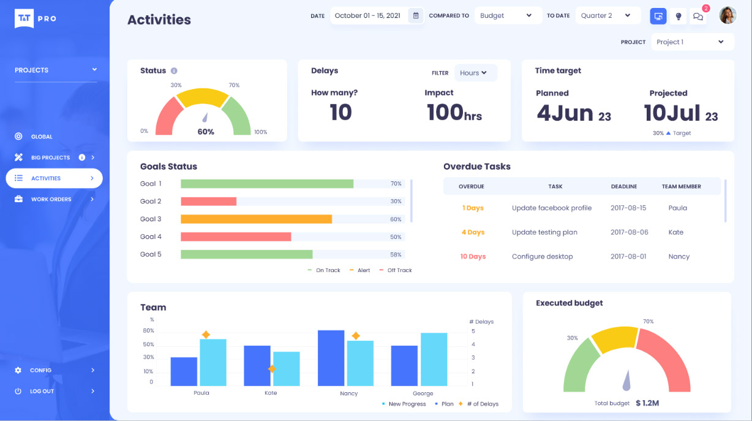This screenshot has width=752, height=421.
Task: Click the Log Out power icon
Action: point(18,391)
